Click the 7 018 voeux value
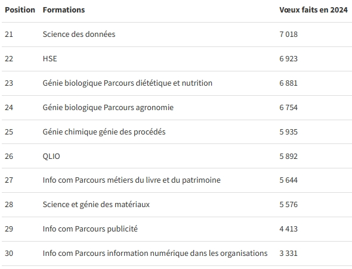The image size is (352, 269). 289,35
